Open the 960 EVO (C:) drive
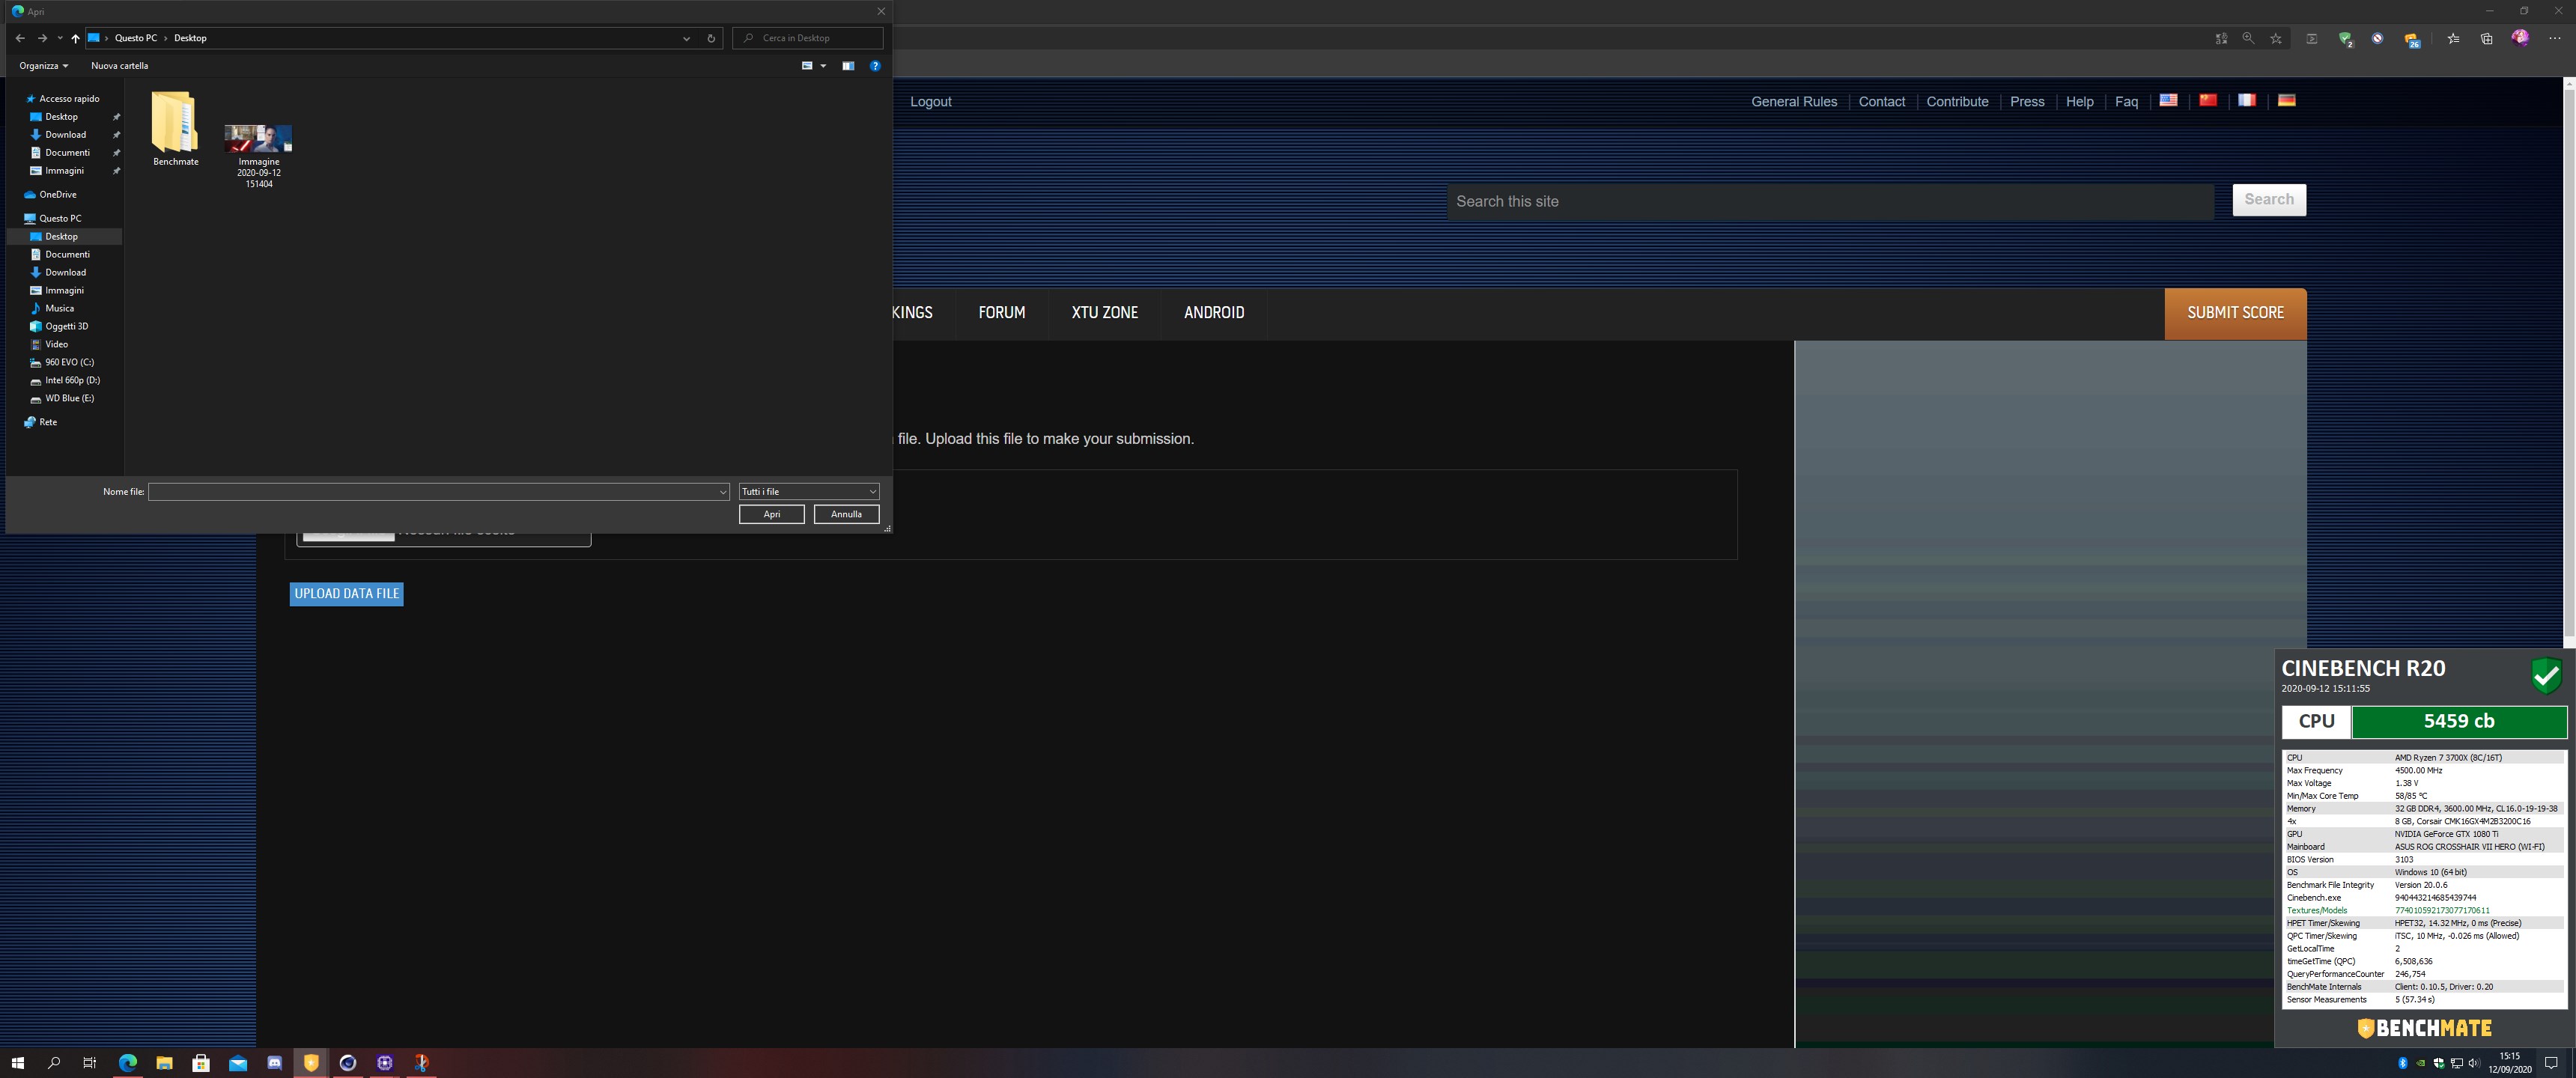 pos(69,363)
